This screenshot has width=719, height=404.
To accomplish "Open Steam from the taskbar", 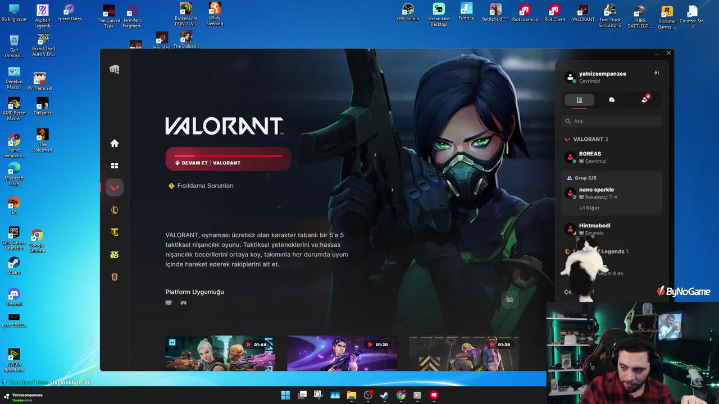I will tap(384, 395).
